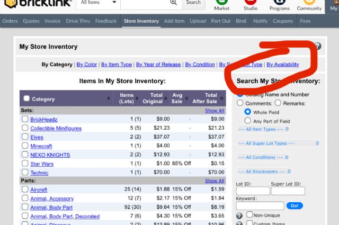The width and height of the screenshot is (339, 225).
Task: Click the By Availability link
Action: 282,65
